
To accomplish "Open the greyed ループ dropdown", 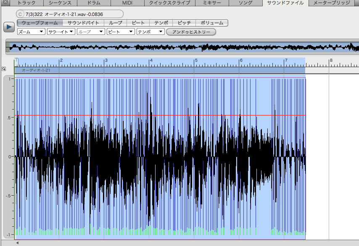I will (x=91, y=32).
